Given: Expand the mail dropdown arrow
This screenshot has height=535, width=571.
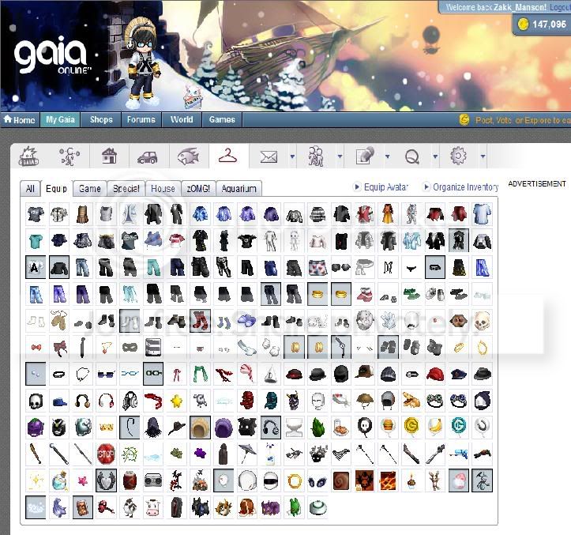Looking at the screenshot, I should point(292,156).
